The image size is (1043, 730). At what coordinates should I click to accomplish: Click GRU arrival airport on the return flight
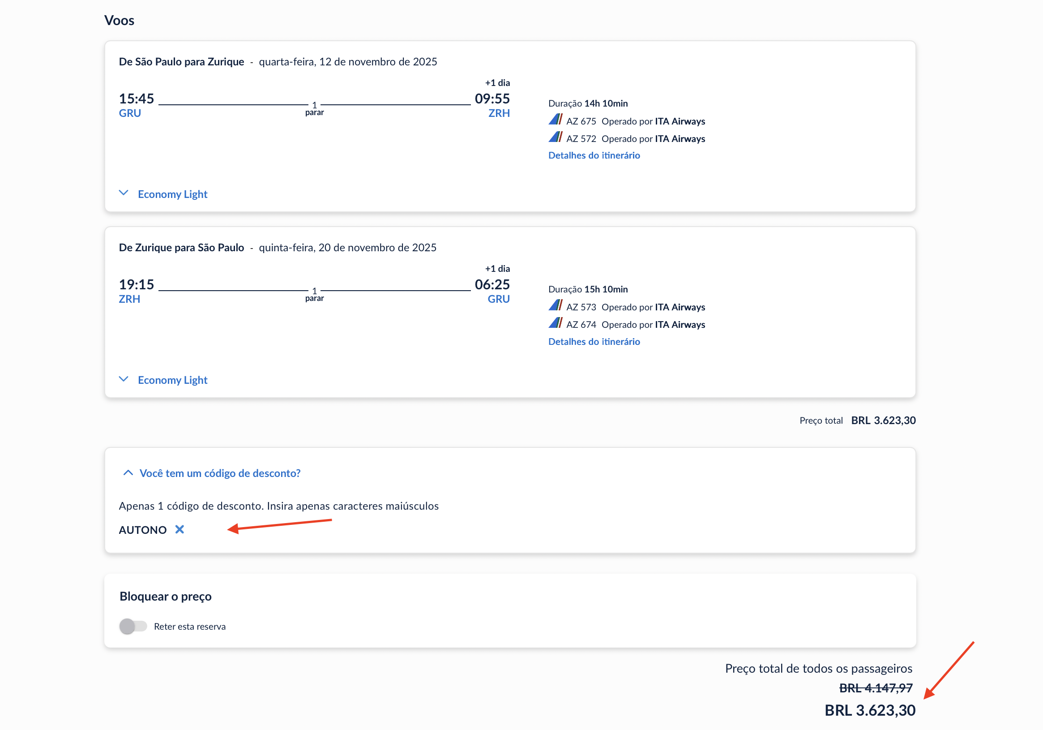498,299
